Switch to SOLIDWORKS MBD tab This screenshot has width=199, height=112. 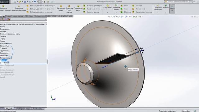[x=65, y=16]
